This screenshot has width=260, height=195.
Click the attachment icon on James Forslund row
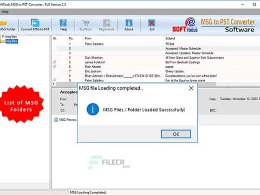point(55,62)
